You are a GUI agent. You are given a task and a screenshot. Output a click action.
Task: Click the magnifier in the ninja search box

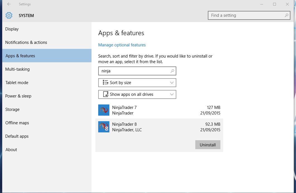pos(172,71)
